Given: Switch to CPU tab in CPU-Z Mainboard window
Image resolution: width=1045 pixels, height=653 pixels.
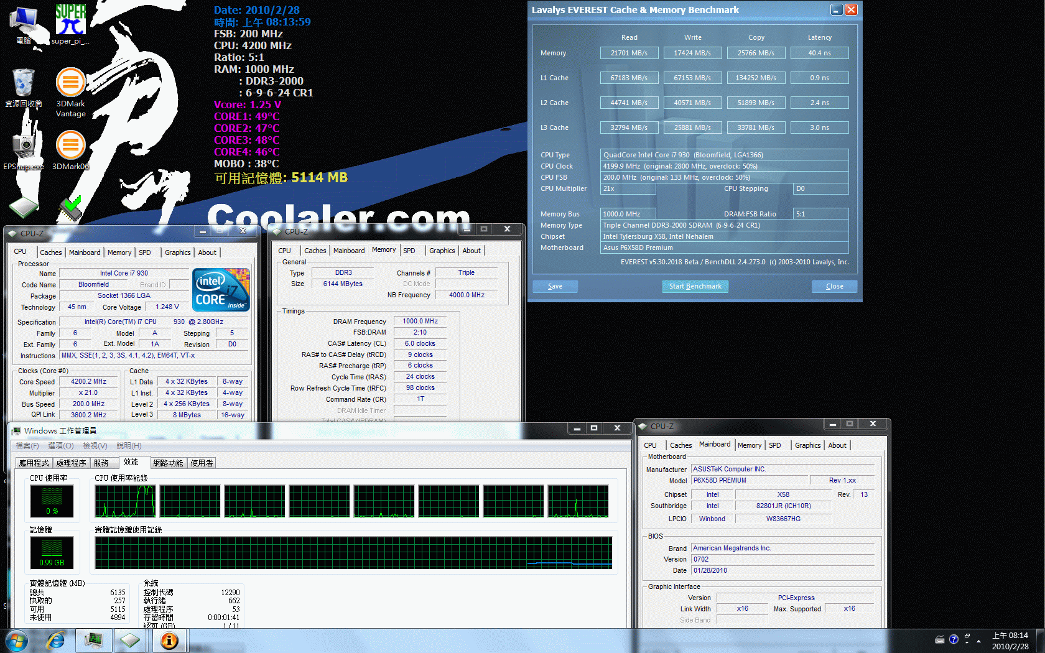Looking at the screenshot, I should pos(650,445).
